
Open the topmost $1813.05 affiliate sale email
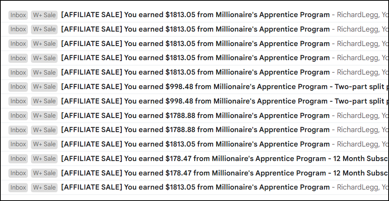195,15
